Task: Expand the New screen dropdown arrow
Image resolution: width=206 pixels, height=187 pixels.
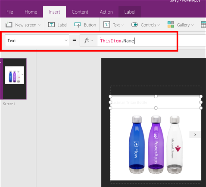Action: (x=39, y=25)
